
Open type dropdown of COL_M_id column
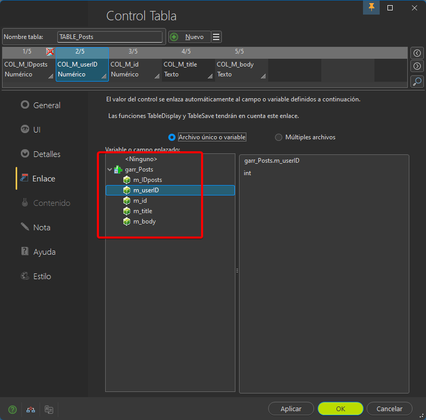pyautogui.click(x=157, y=76)
